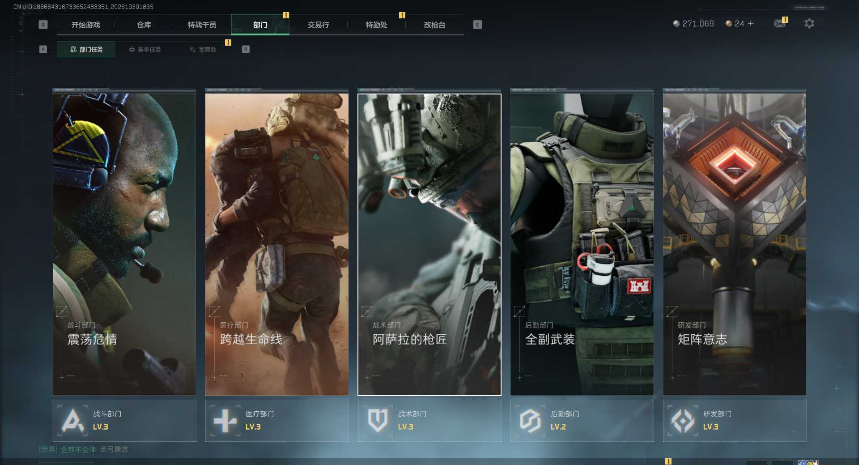Click the A key sub-tab icon

(x=43, y=49)
